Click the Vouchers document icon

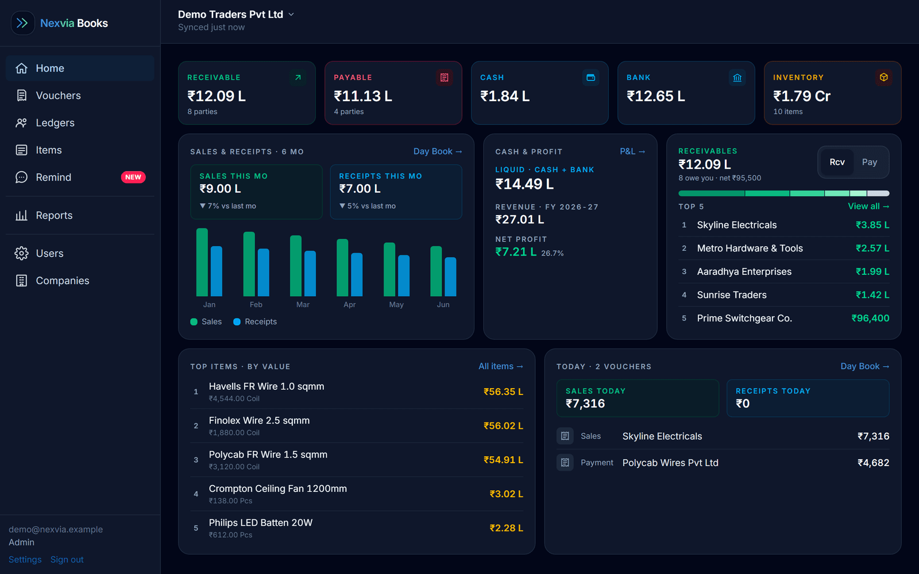[x=21, y=95]
